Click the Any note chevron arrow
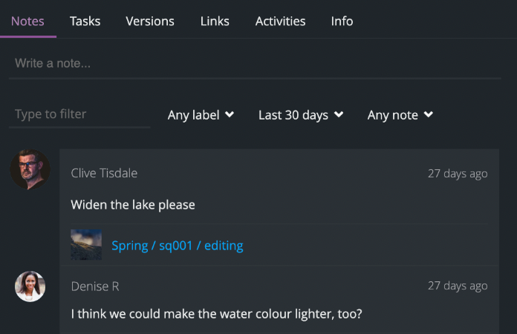This screenshot has width=517, height=334. point(429,115)
